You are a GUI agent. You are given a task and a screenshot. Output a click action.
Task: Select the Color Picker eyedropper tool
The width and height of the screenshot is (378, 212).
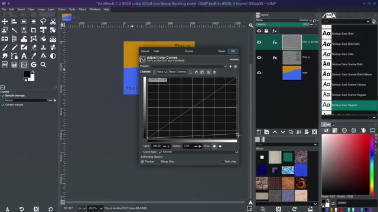click(x=34, y=56)
